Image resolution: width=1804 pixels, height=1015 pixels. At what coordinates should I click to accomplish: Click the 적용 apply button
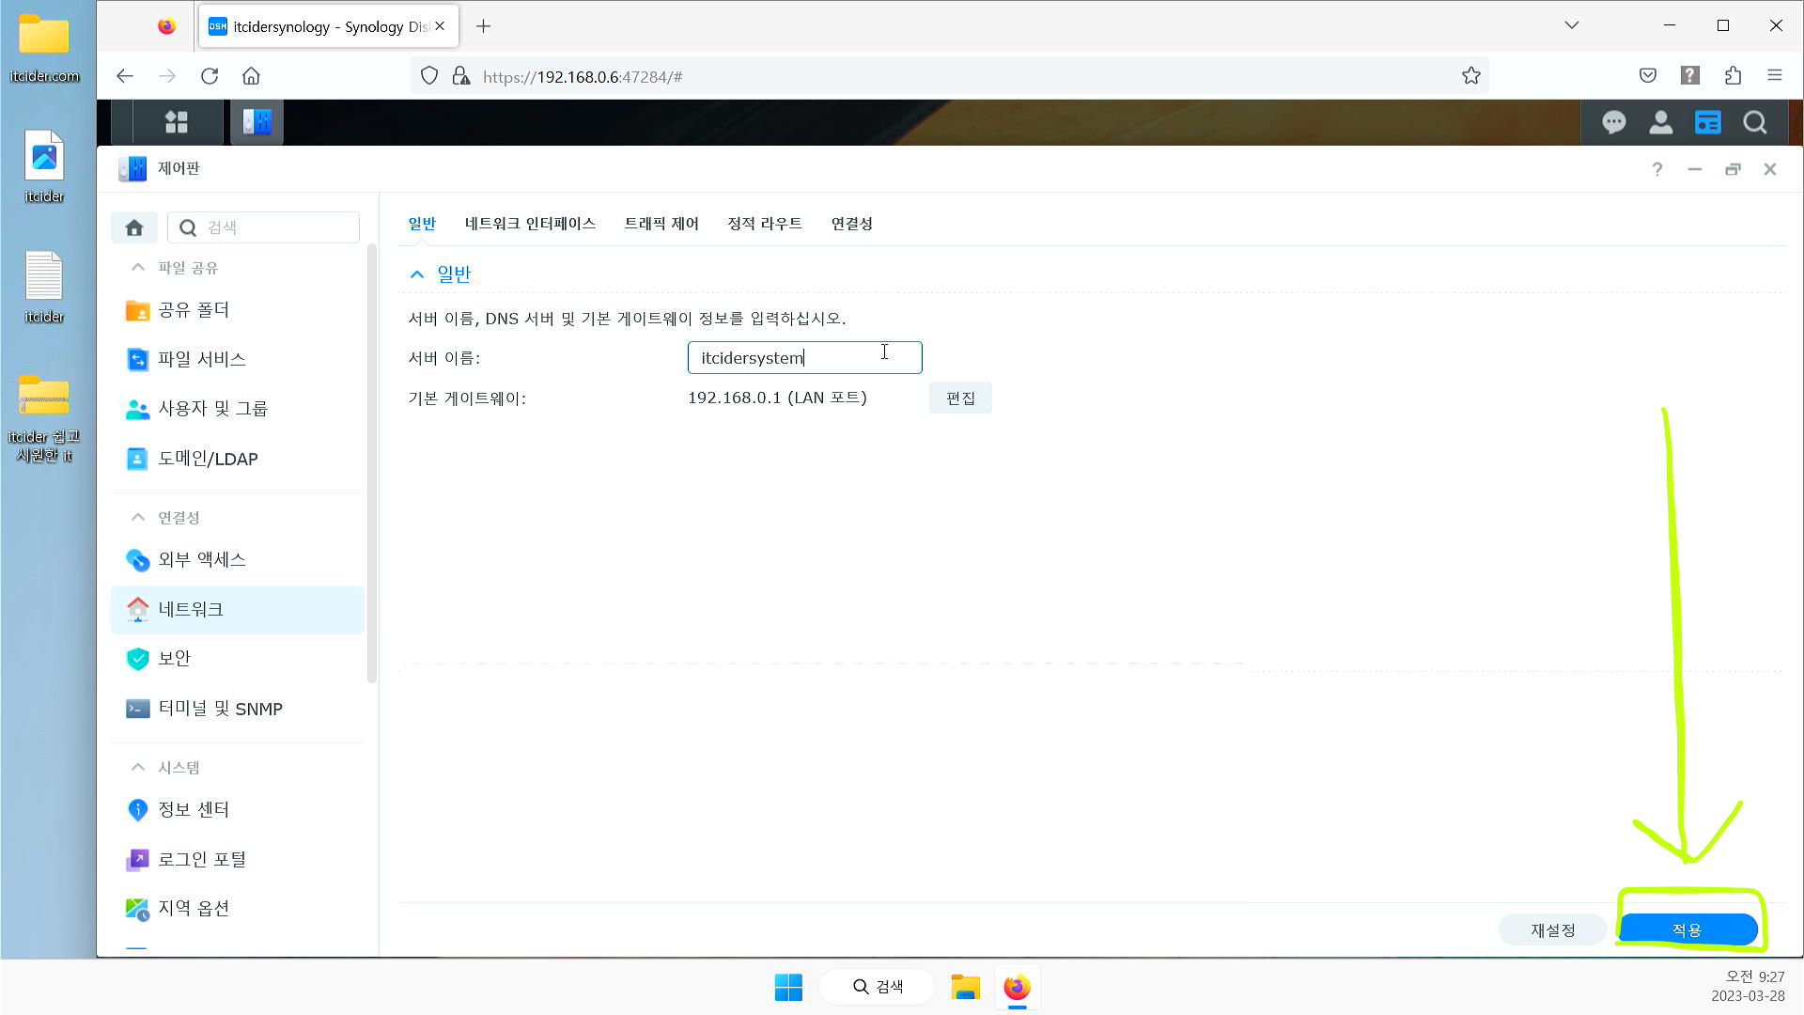(x=1687, y=929)
